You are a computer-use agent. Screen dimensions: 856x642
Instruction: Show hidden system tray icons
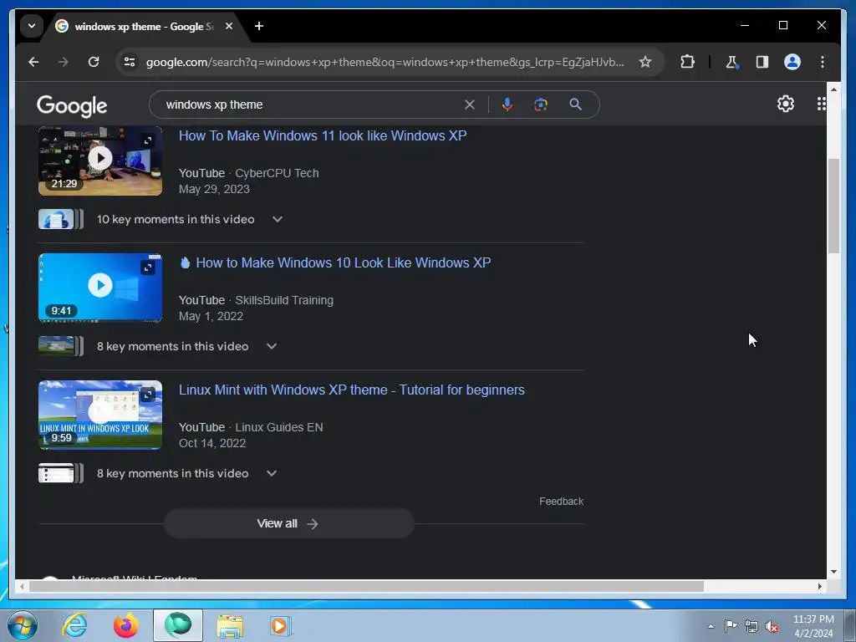pos(711,626)
